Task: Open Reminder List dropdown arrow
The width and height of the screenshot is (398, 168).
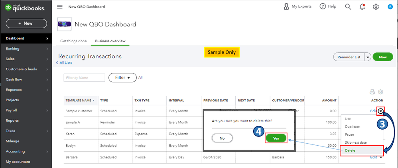Action: (x=368, y=57)
